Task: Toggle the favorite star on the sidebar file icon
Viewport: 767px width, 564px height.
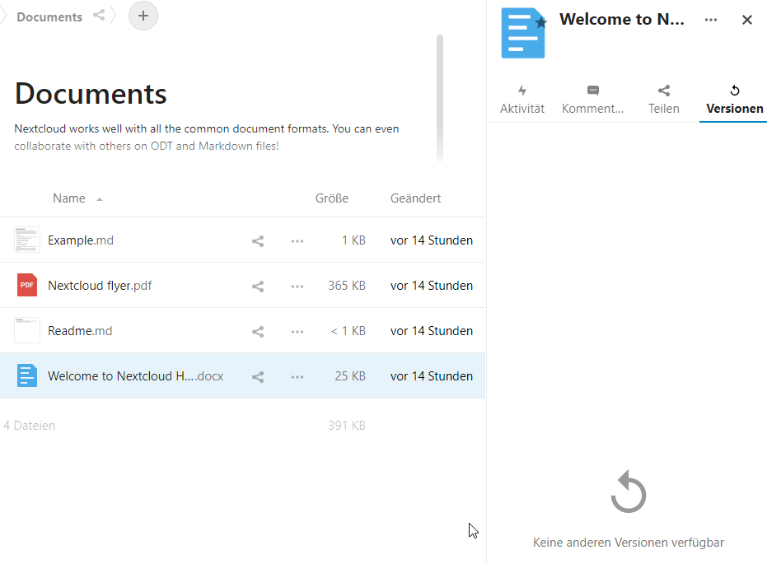Action: (541, 22)
